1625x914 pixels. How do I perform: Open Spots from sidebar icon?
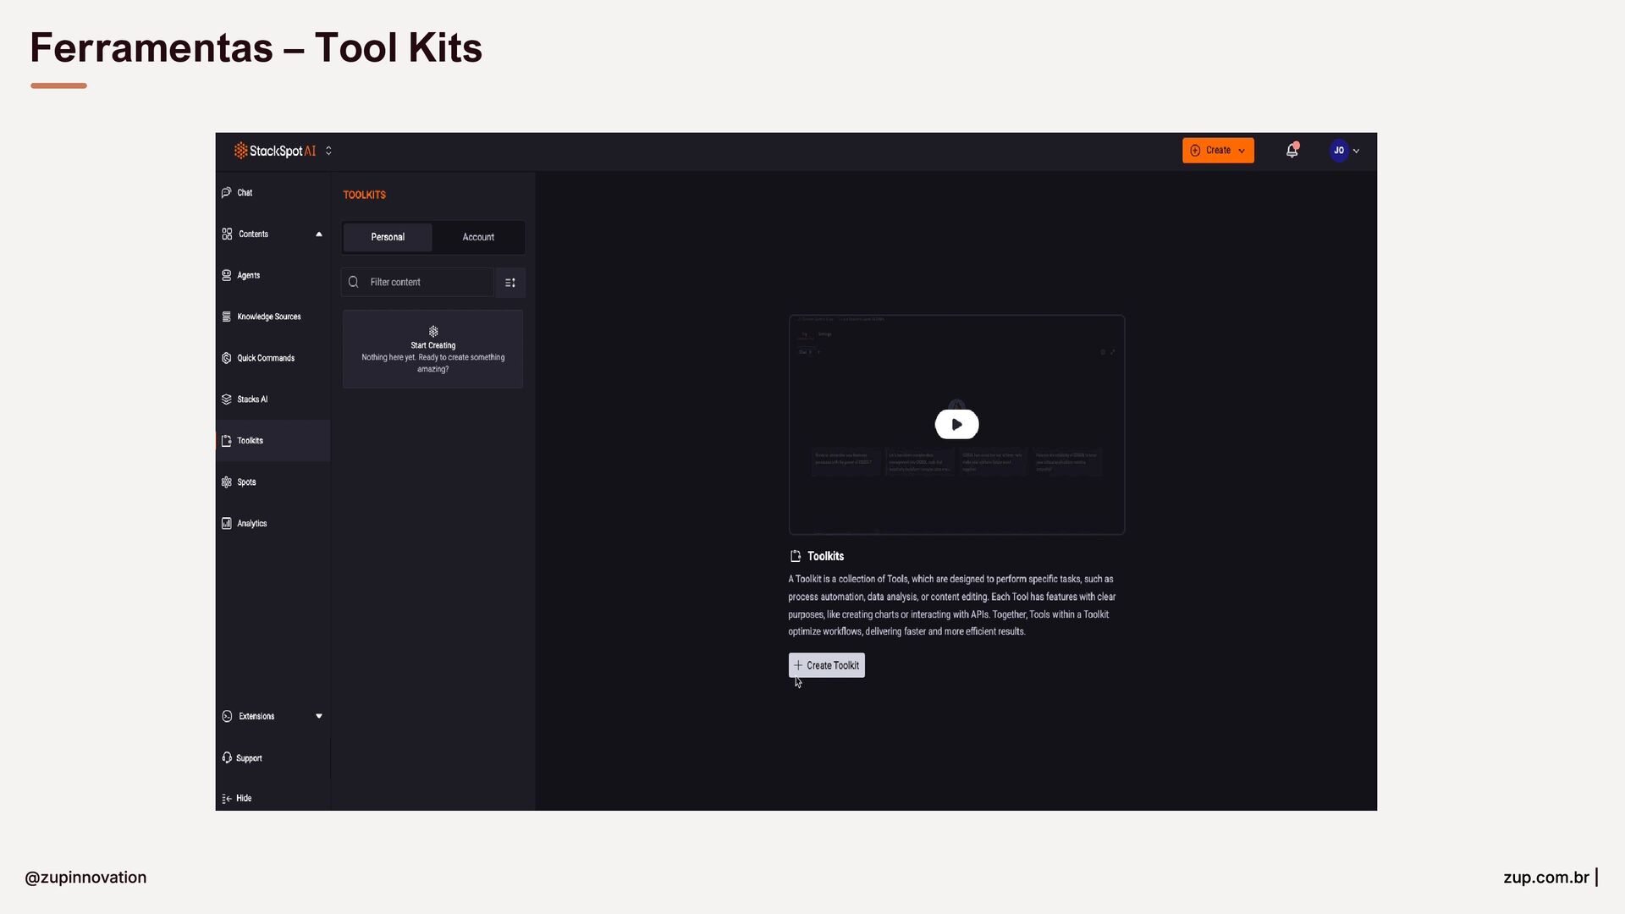[x=226, y=482]
